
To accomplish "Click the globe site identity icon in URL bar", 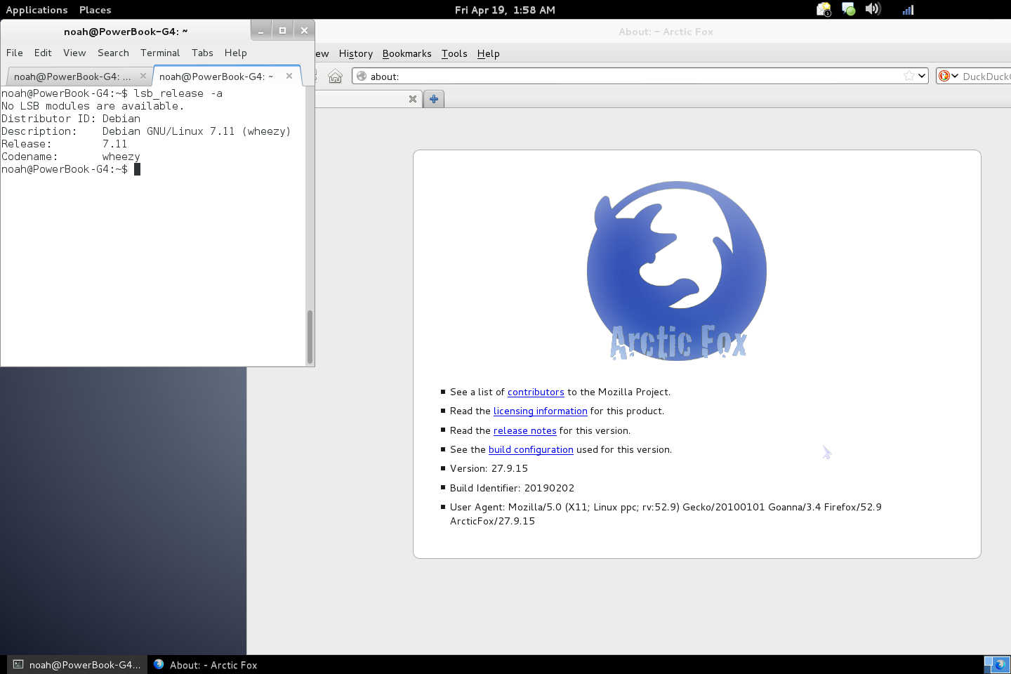I will click(362, 76).
